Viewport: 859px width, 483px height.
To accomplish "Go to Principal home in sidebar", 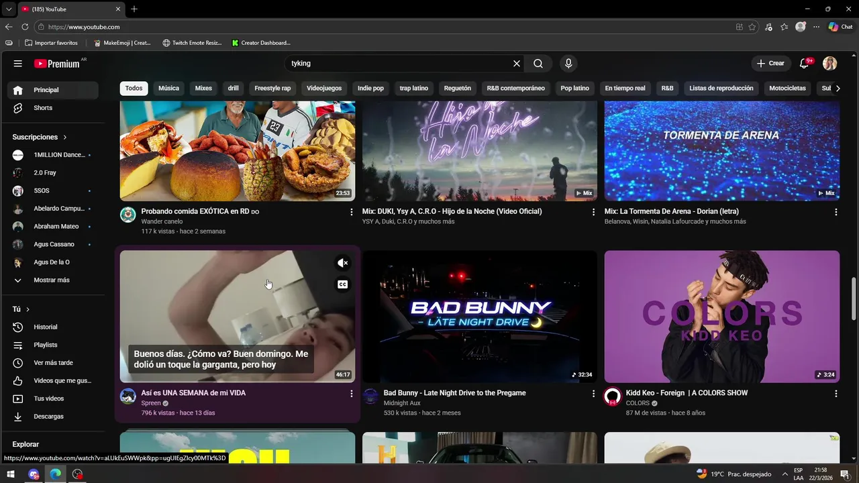I will (x=52, y=90).
